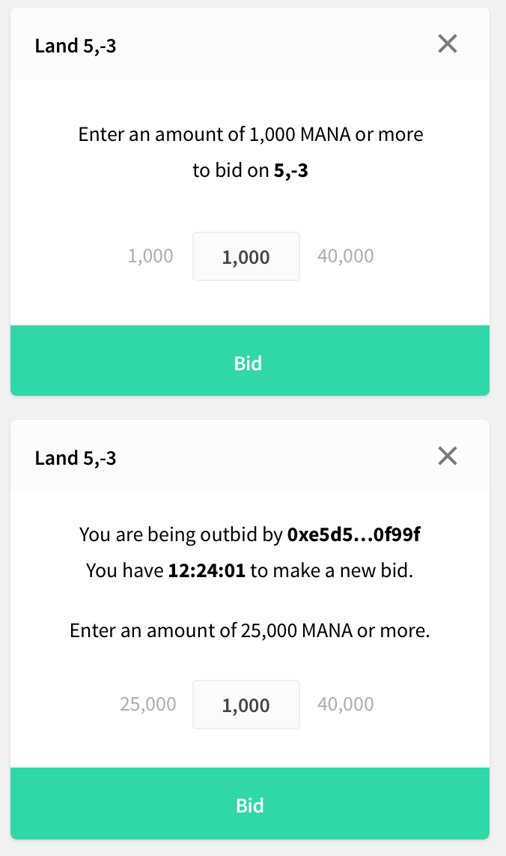Screen dimensions: 506x856
Task: Click the bold 5,-3 parcel coordinates
Action: click(x=291, y=171)
